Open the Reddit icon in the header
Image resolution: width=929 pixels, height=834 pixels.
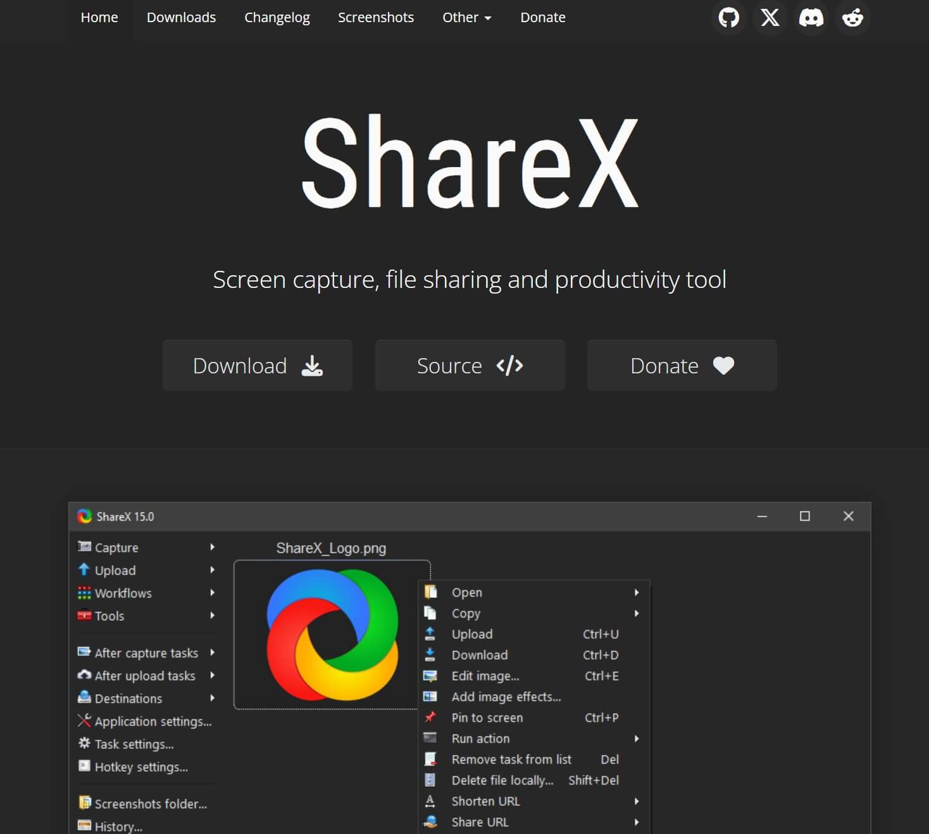tap(852, 18)
